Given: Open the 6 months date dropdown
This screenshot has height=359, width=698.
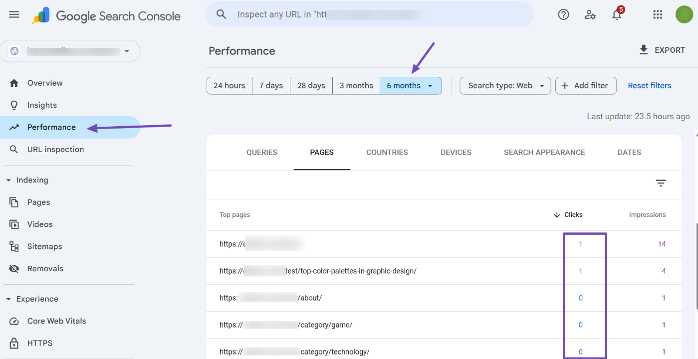Looking at the screenshot, I should [x=411, y=86].
